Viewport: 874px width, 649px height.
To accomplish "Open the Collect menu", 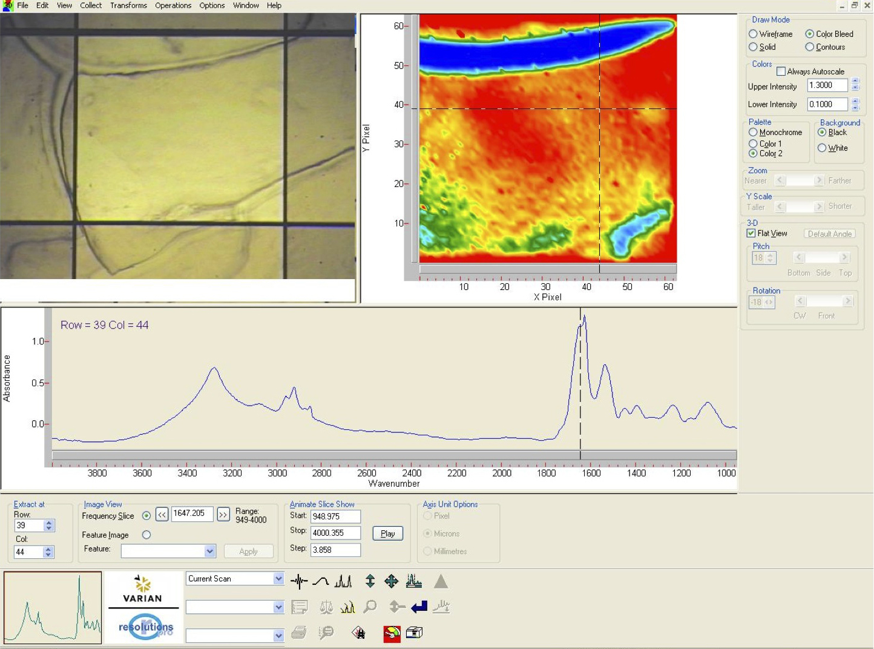I will click(x=91, y=5).
